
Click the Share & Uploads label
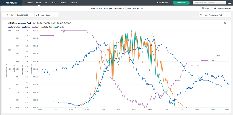(224, 9)
